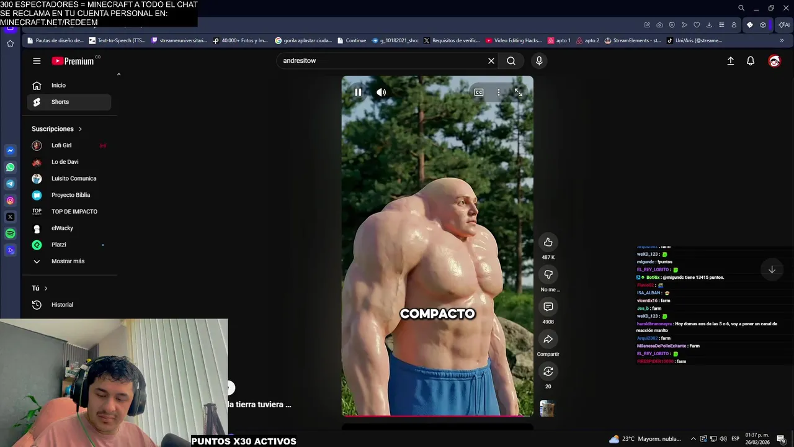Open the 40.000+ Fotos bookmark

click(240, 40)
